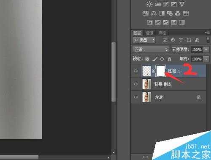This screenshot has height=160, width=211.
Task: Open the layers panel flyout menu
Action: click(x=207, y=33)
